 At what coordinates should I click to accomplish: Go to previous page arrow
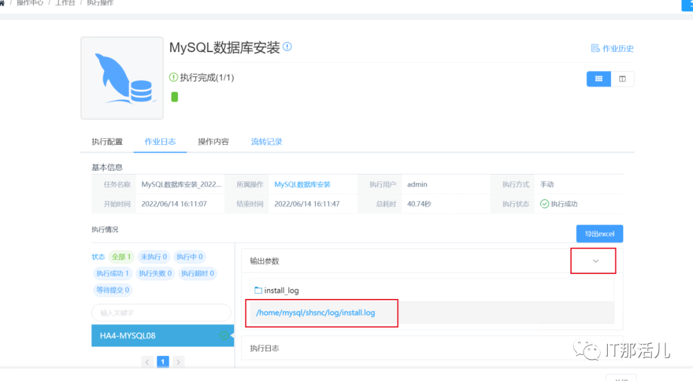[x=147, y=362]
